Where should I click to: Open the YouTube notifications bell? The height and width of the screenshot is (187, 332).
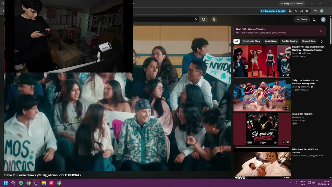click(x=314, y=19)
